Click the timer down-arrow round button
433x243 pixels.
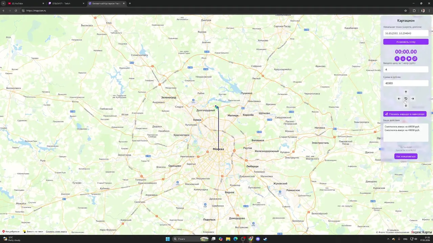(403, 59)
